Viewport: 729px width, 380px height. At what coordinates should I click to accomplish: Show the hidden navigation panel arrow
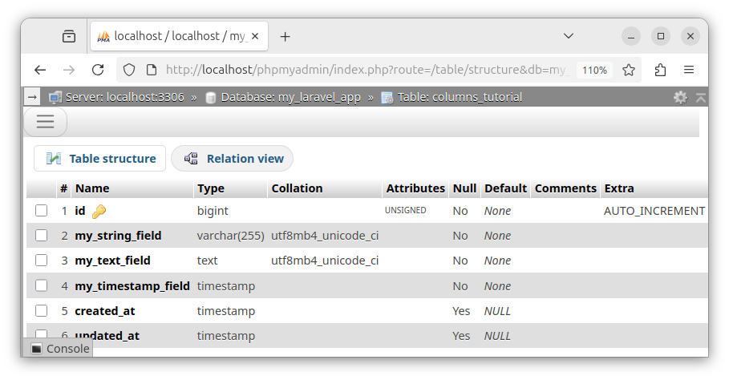[32, 97]
